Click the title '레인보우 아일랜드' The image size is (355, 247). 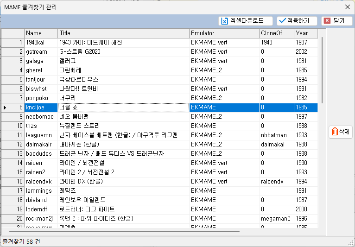pos(82,200)
